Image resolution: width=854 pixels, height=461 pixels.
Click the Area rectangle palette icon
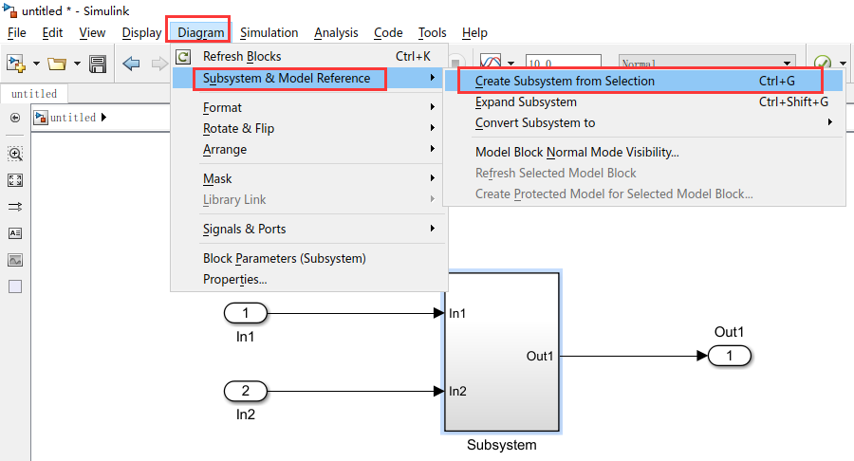tap(15, 286)
